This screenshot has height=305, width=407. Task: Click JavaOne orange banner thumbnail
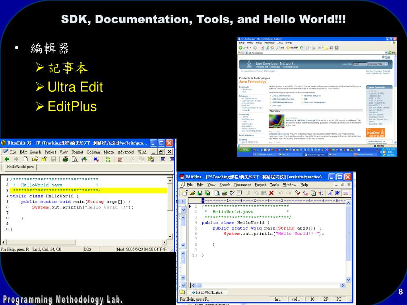(x=375, y=133)
